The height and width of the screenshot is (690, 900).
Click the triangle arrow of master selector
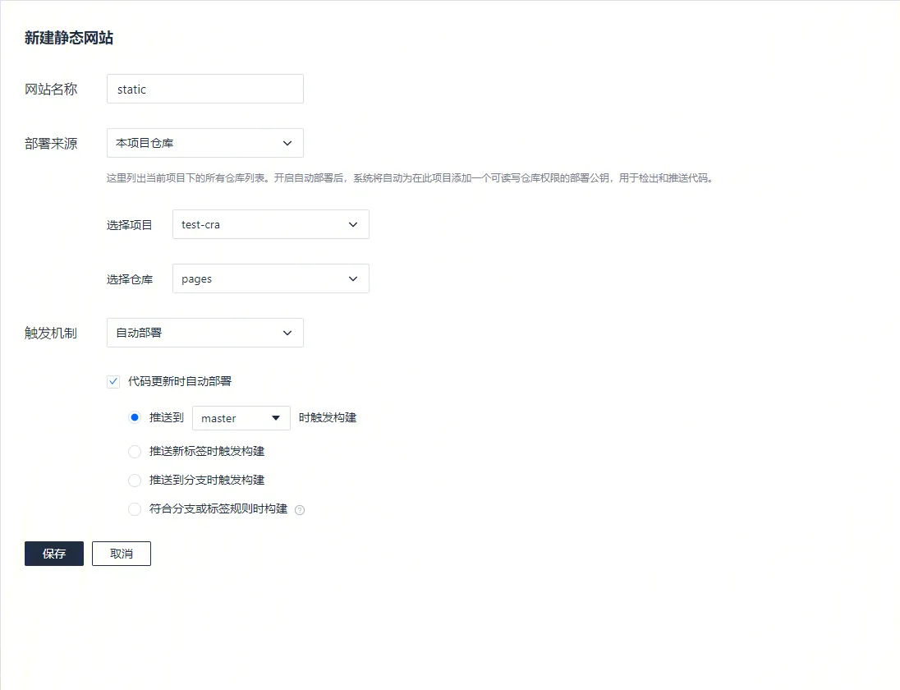tap(276, 418)
